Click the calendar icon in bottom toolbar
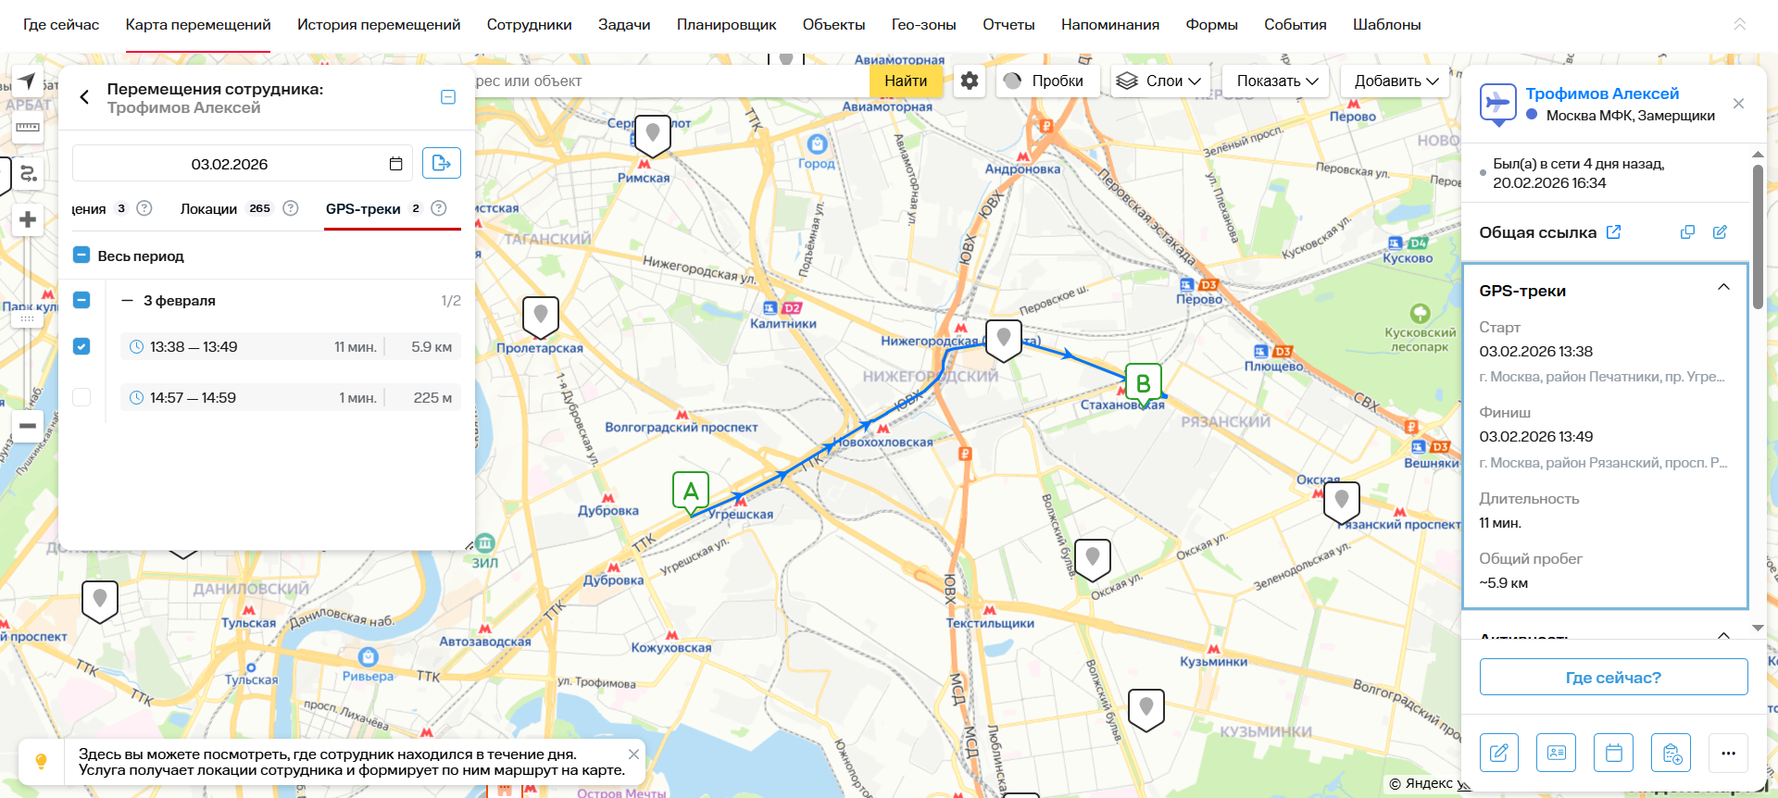This screenshot has height=798, width=1778. (1613, 753)
